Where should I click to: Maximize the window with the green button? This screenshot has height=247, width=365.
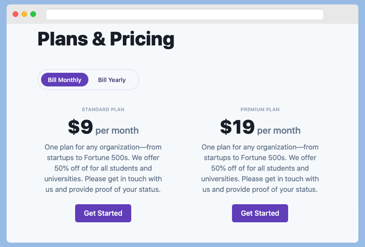33,14
